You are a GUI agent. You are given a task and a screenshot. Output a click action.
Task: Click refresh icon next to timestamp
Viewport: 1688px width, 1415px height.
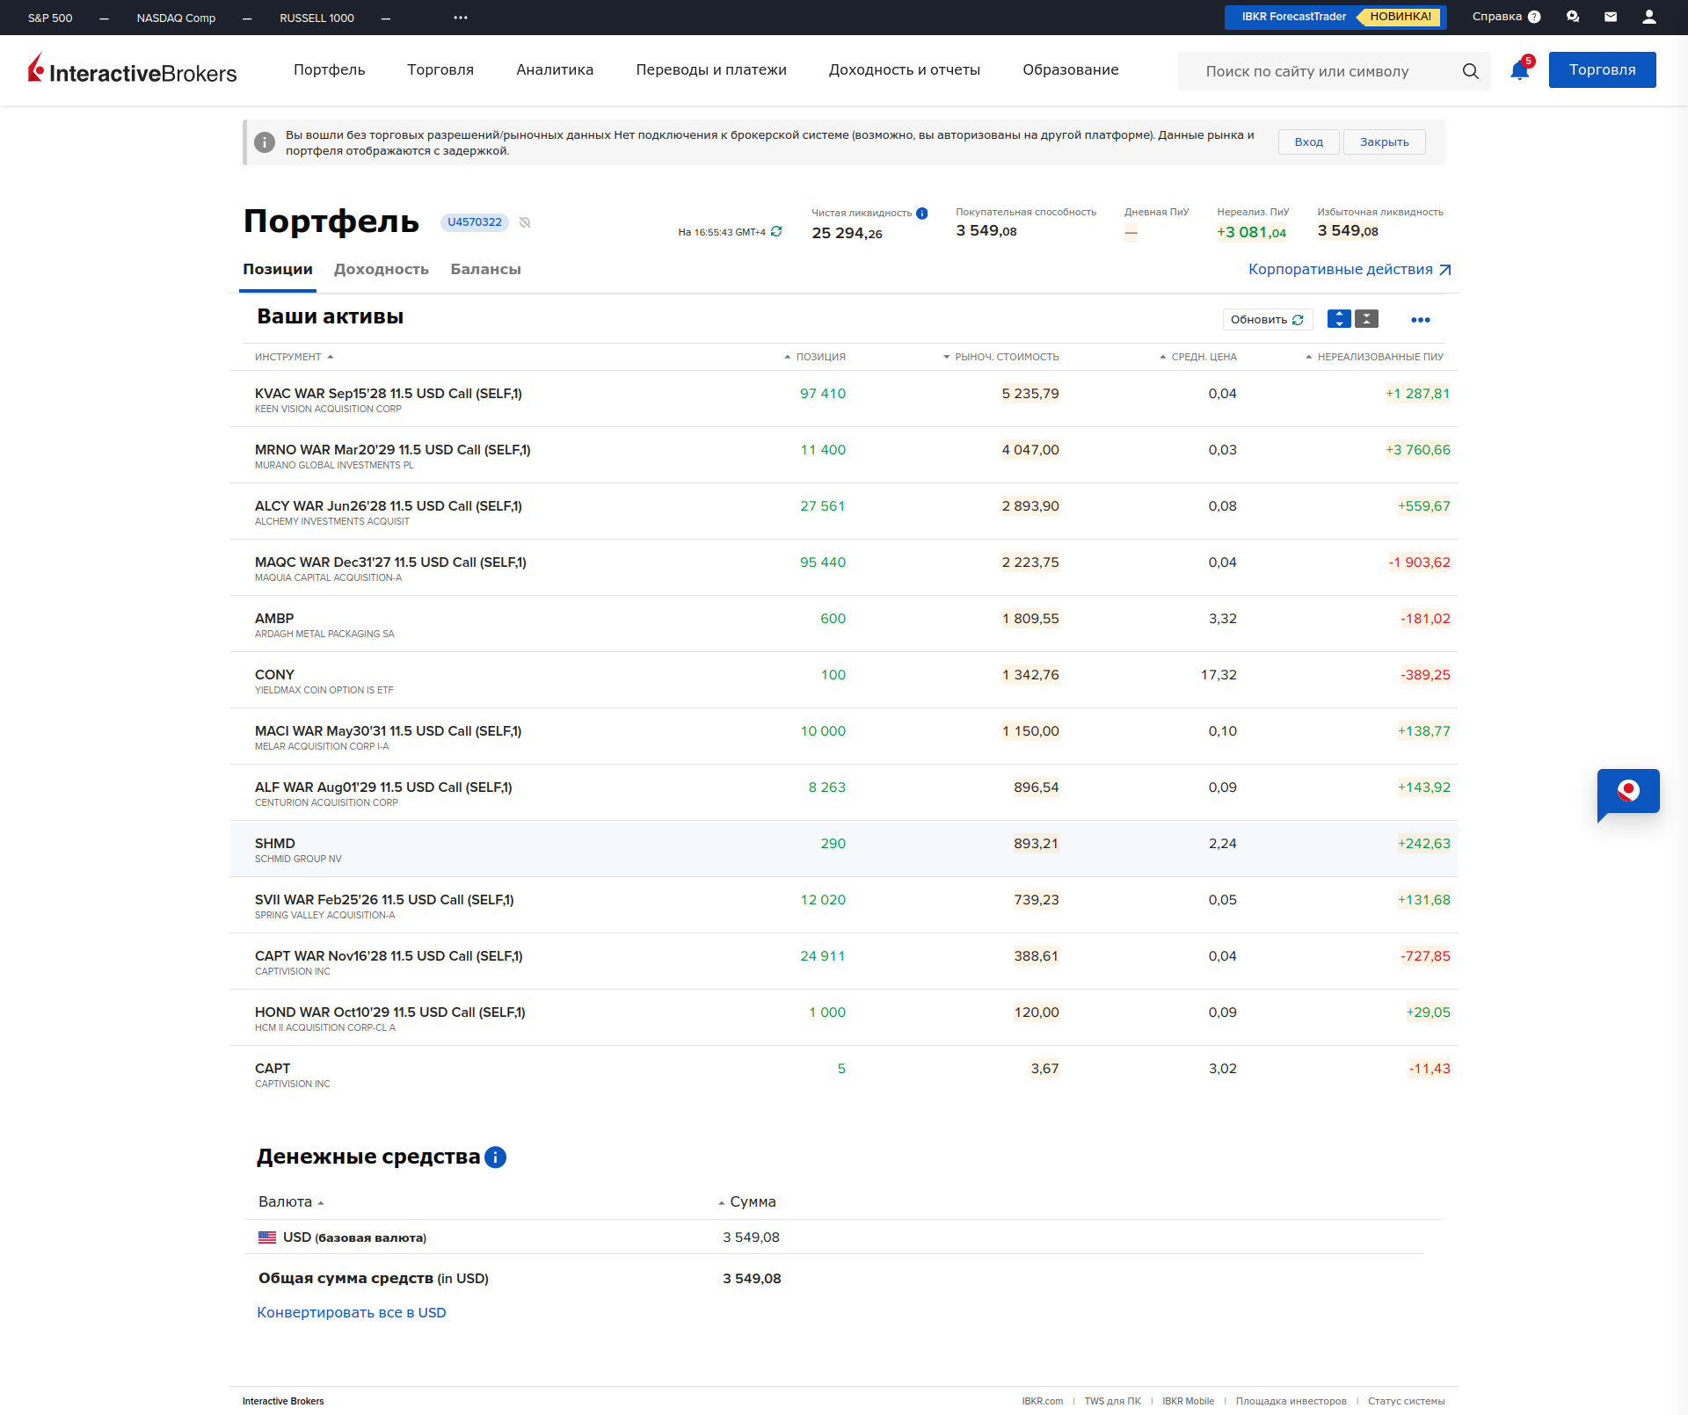tap(776, 232)
